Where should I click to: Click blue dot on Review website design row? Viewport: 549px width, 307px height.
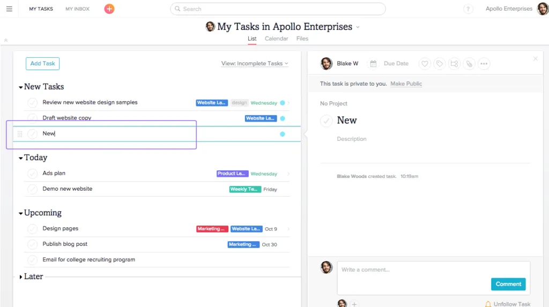[x=283, y=103]
